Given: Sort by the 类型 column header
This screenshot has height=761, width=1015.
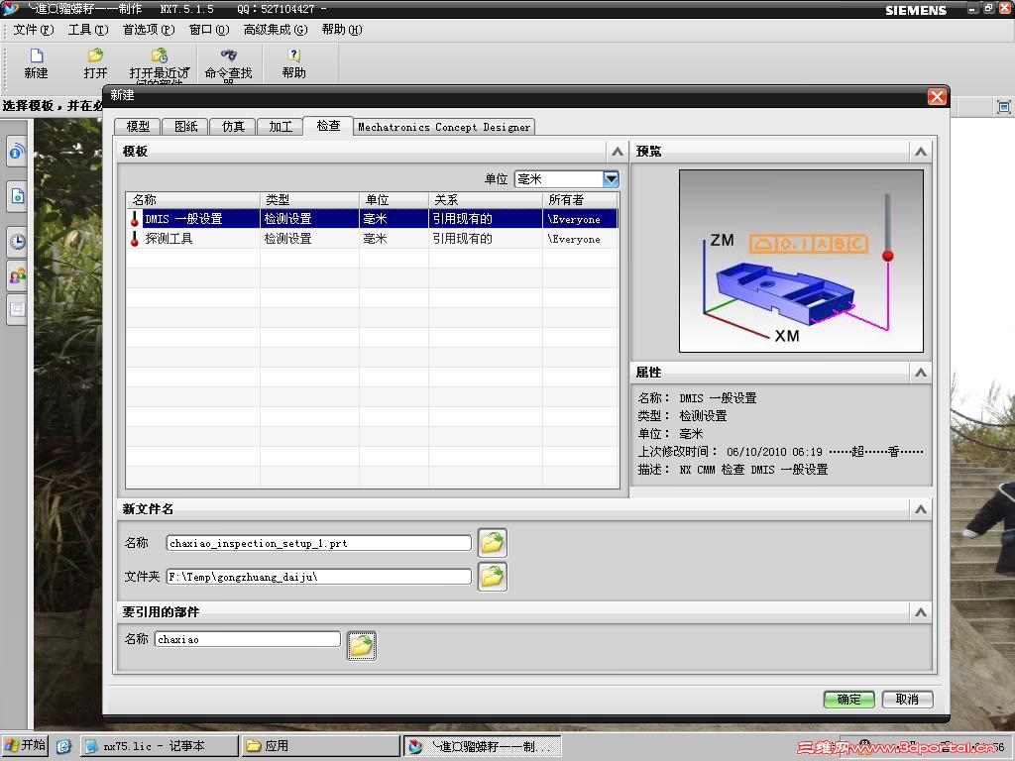Looking at the screenshot, I should coord(309,200).
